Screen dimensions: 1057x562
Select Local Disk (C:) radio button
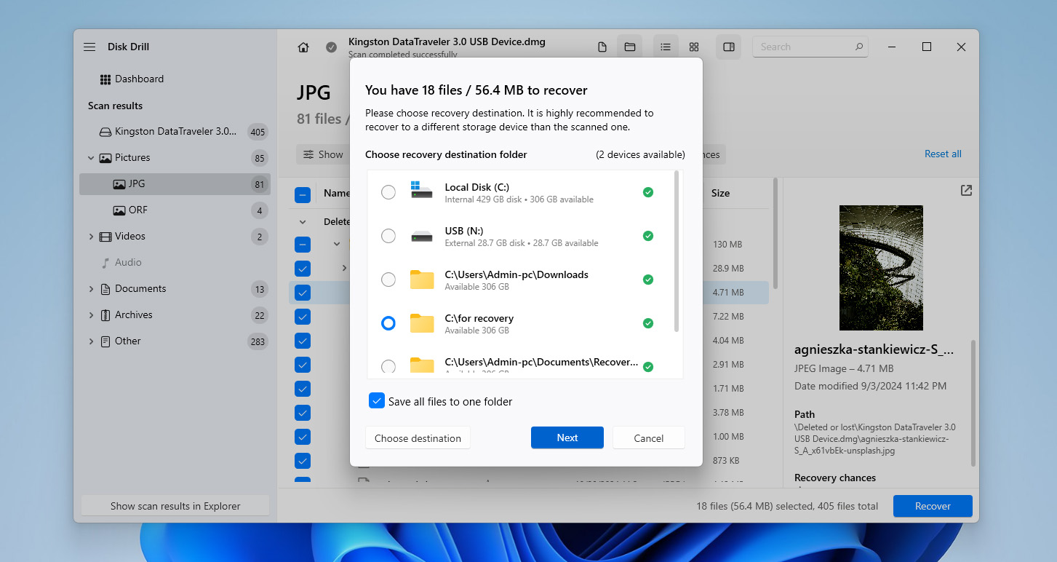click(388, 192)
